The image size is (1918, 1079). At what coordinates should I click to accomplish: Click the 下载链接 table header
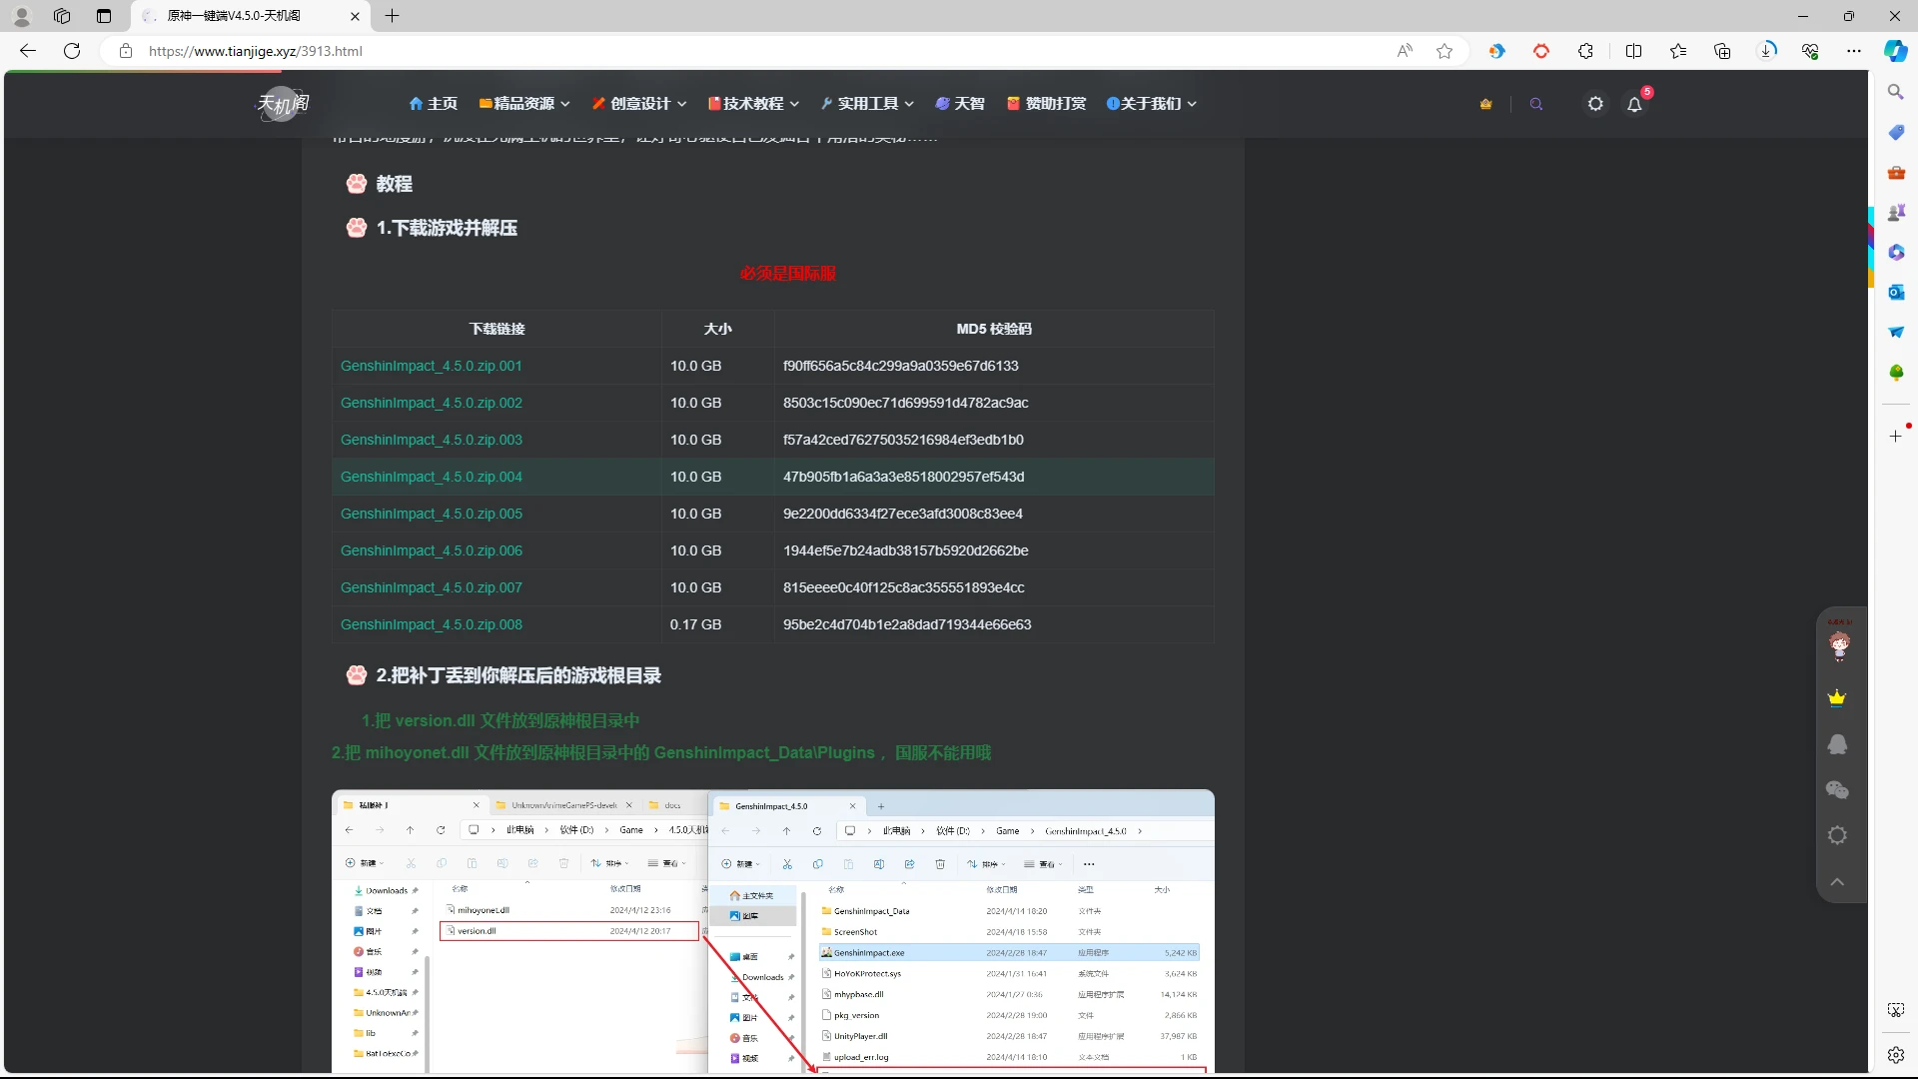coord(496,329)
